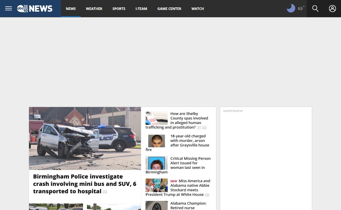Screen dimensions: 341x210
Task: Click video icon on Shelby spas story
Action: click(199, 128)
